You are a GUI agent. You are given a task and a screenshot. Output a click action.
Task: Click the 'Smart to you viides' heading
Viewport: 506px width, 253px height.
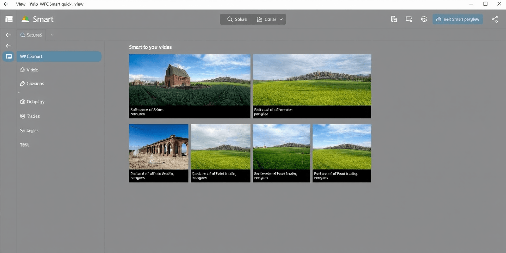click(x=150, y=47)
